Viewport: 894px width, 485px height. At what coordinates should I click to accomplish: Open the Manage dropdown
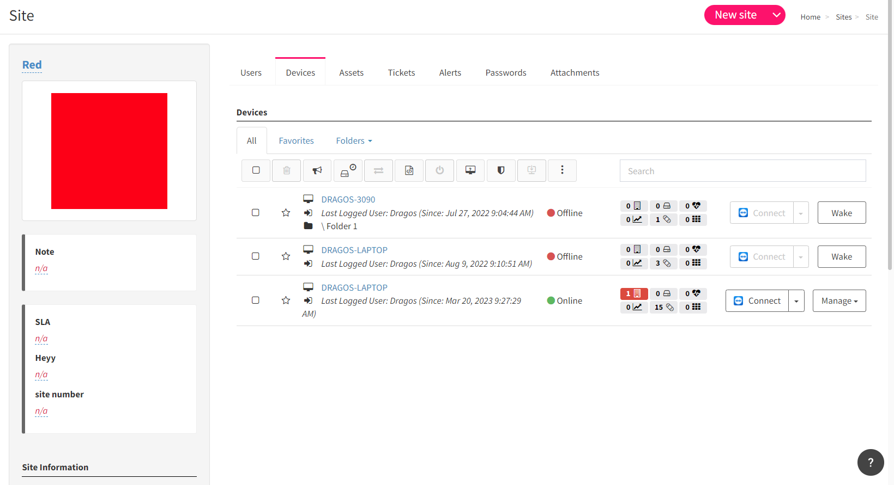tap(839, 300)
